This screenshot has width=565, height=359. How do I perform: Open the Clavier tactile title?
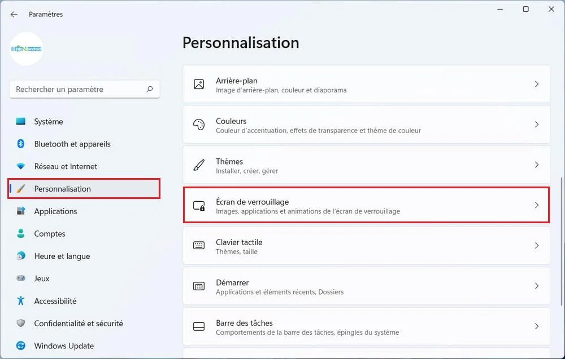coord(239,242)
